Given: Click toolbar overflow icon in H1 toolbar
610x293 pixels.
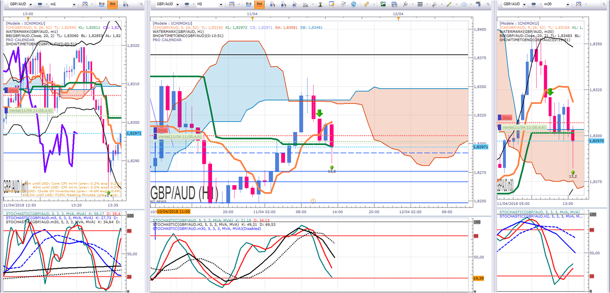Looking at the screenshot, I should click(x=488, y=4).
